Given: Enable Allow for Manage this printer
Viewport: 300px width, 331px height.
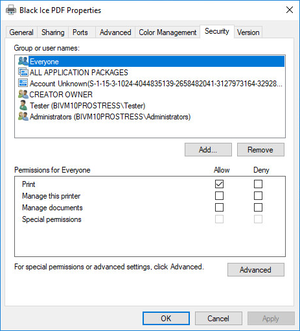Looking at the screenshot, I should (219, 196).
